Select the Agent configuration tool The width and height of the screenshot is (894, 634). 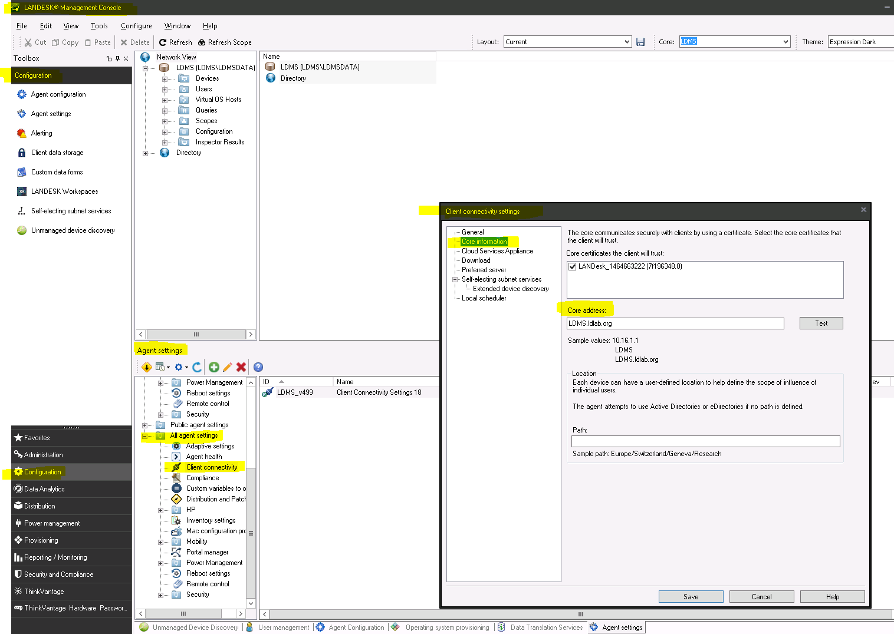tap(58, 94)
